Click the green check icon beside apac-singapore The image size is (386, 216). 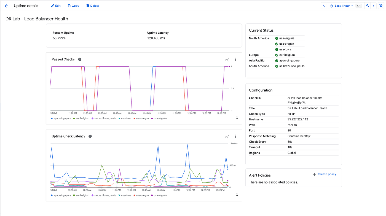pos(277,60)
